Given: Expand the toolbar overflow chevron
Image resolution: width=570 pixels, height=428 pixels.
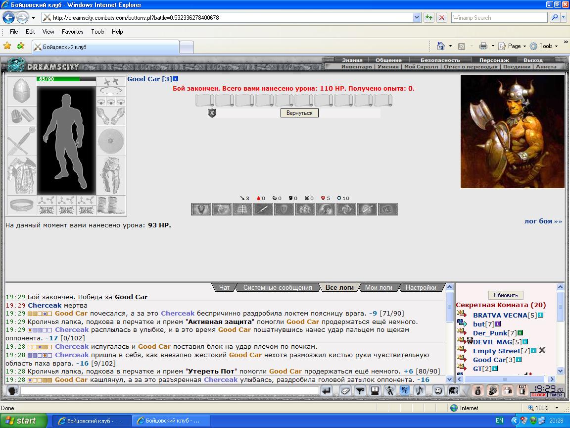Looking at the screenshot, I should [566, 42].
